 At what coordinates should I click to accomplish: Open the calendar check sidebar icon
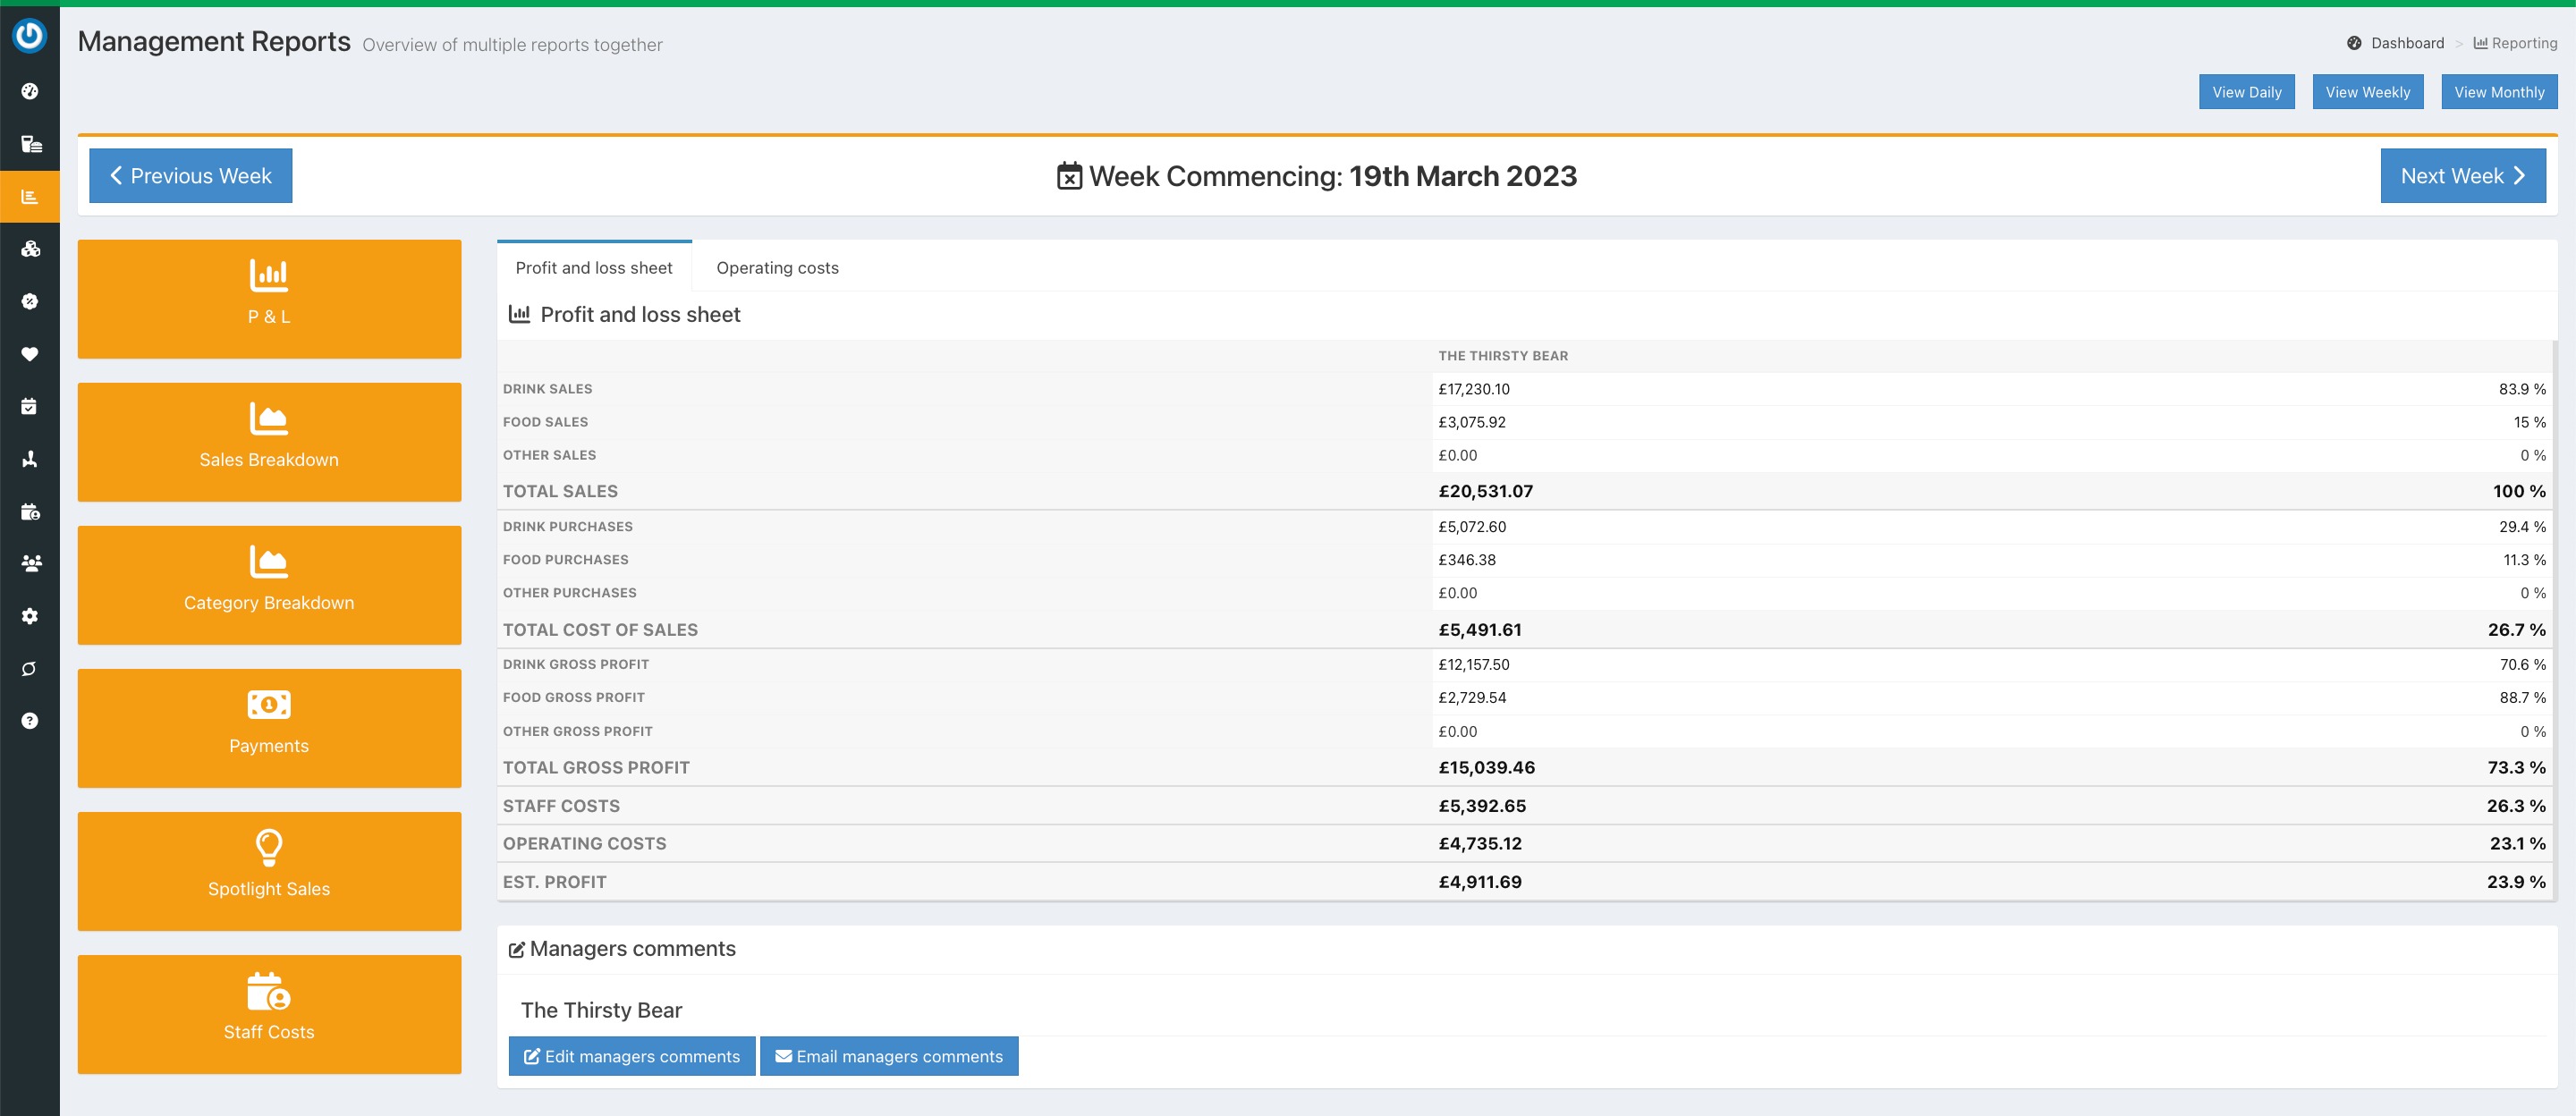[x=29, y=406]
